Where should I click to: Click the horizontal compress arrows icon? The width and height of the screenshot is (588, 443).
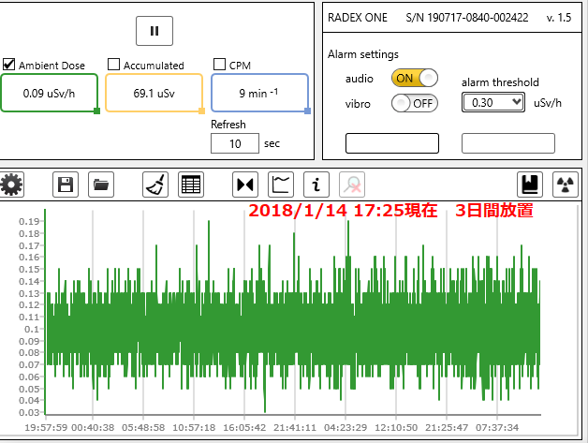pos(245,185)
